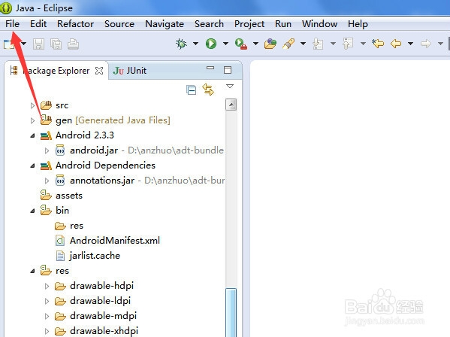Click the Next Annotation icon
The height and width of the screenshot is (337, 450).
pos(318,44)
